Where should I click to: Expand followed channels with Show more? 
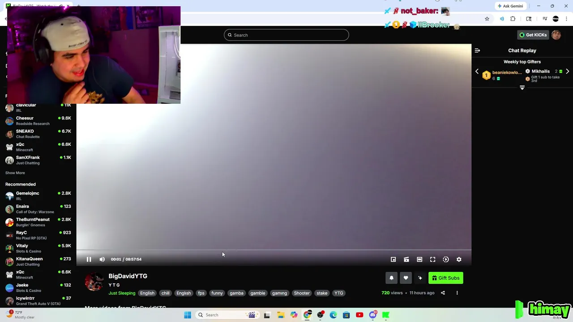(x=15, y=173)
